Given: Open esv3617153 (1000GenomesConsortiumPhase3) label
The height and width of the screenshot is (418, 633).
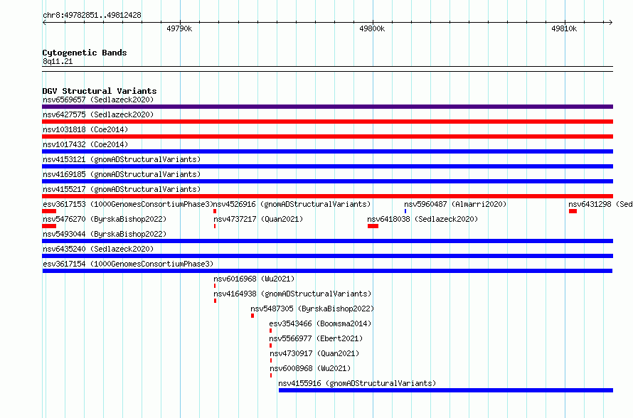Looking at the screenshot, I should pyautogui.click(x=127, y=204).
